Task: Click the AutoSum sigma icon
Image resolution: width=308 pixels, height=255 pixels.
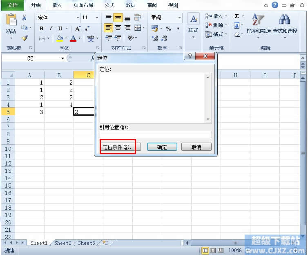Action: tap(237, 16)
